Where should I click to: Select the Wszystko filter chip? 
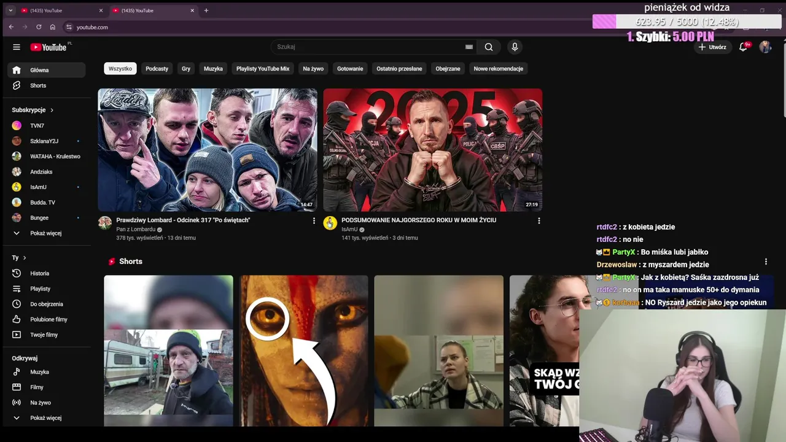tap(120, 69)
